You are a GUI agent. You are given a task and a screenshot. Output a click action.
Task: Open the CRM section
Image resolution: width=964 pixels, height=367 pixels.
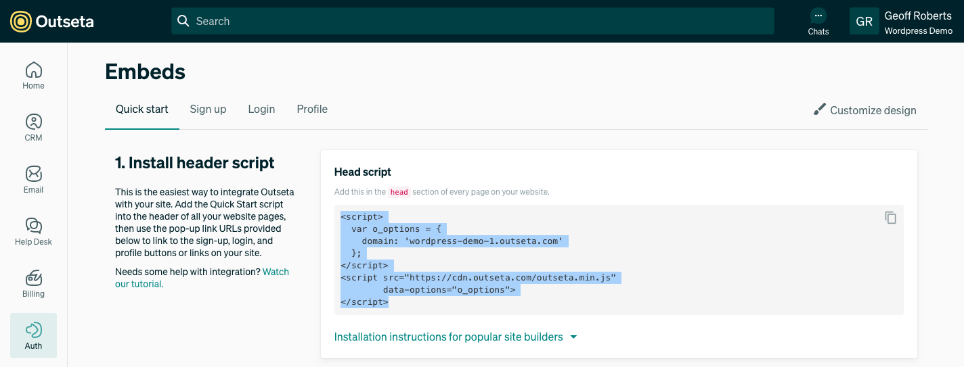pos(33,127)
